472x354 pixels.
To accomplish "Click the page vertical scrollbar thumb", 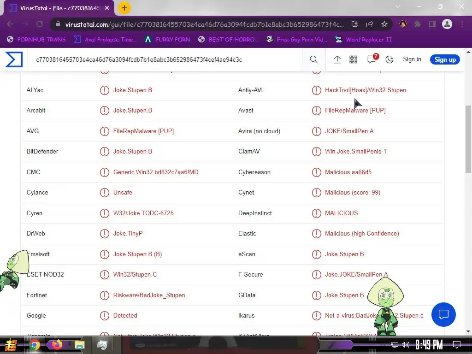I will click(x=468, y=139).
